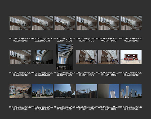This screenshot has height=119, width=151.
Task: Click filename label ending 5L8Y1145.CR2
Action: [x=131, y=108]
